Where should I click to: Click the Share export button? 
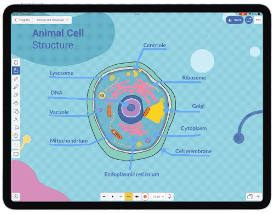[x=249, y=20]
